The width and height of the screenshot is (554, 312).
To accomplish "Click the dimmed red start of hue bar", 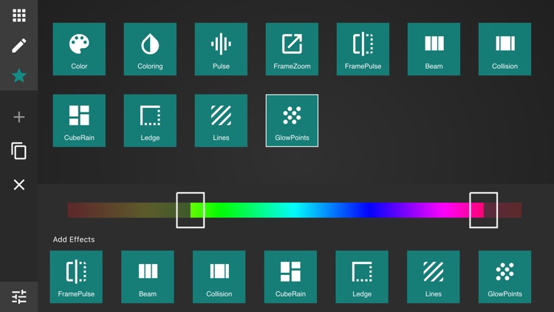I will coord(81,210).
